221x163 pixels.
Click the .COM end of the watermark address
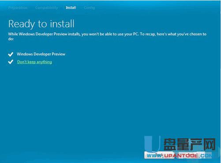pyautogui.click(x=205, y=156)
